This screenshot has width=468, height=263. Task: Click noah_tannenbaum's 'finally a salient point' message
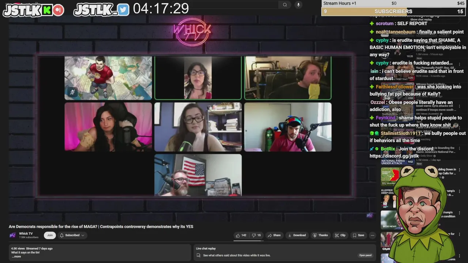(417, 32)
